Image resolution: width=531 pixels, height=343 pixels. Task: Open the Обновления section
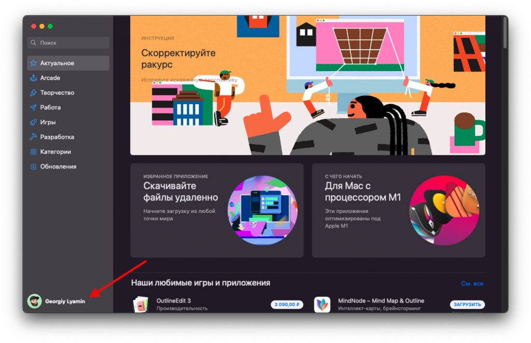point(68,166)
